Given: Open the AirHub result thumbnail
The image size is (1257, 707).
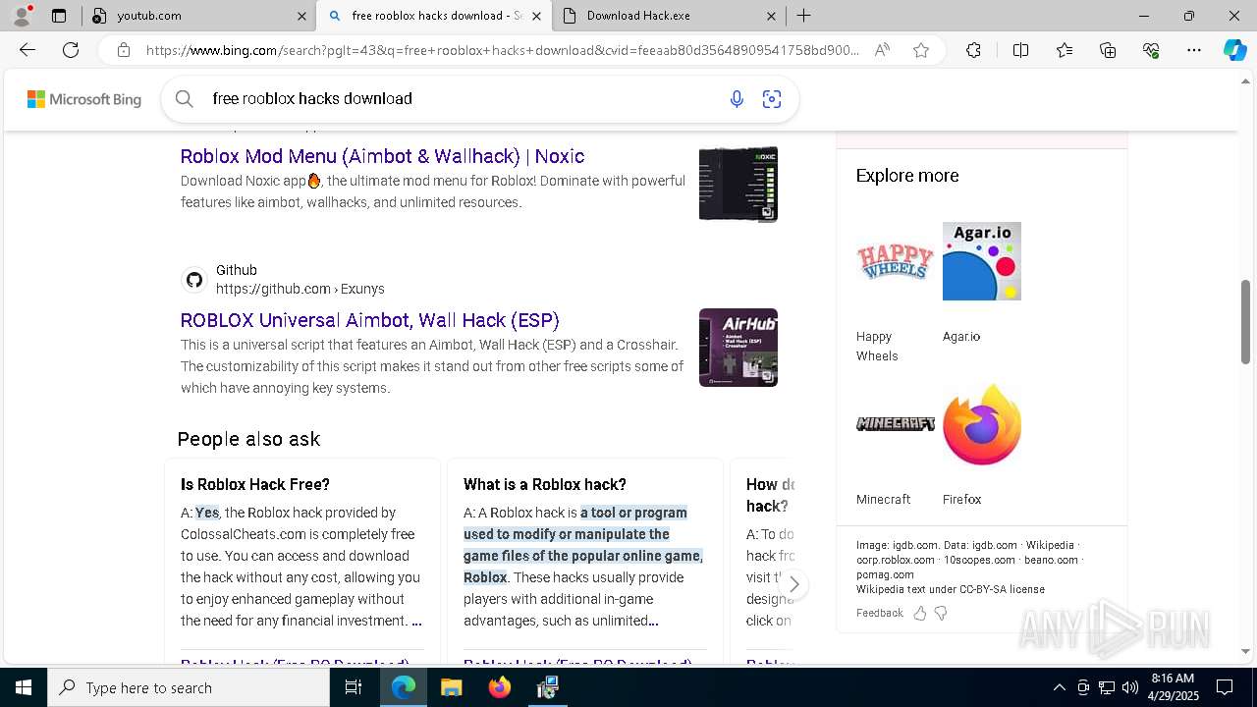Looking at the screenshot, I should [x=738, y=348].
